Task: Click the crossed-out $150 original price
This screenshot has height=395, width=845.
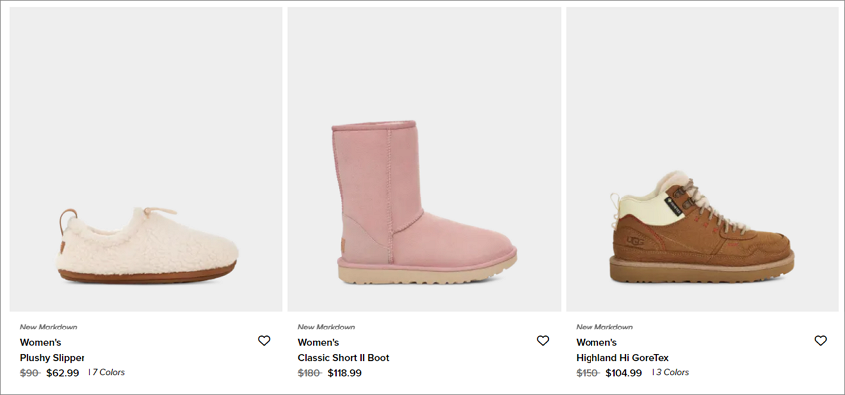Action: (x=588, y=373)
